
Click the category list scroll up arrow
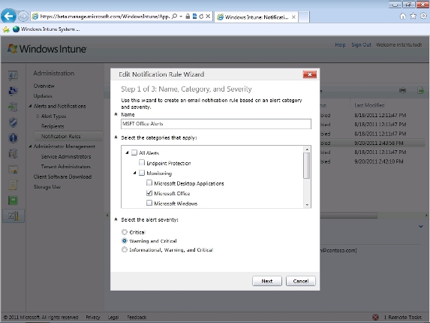tap(307, 149)
